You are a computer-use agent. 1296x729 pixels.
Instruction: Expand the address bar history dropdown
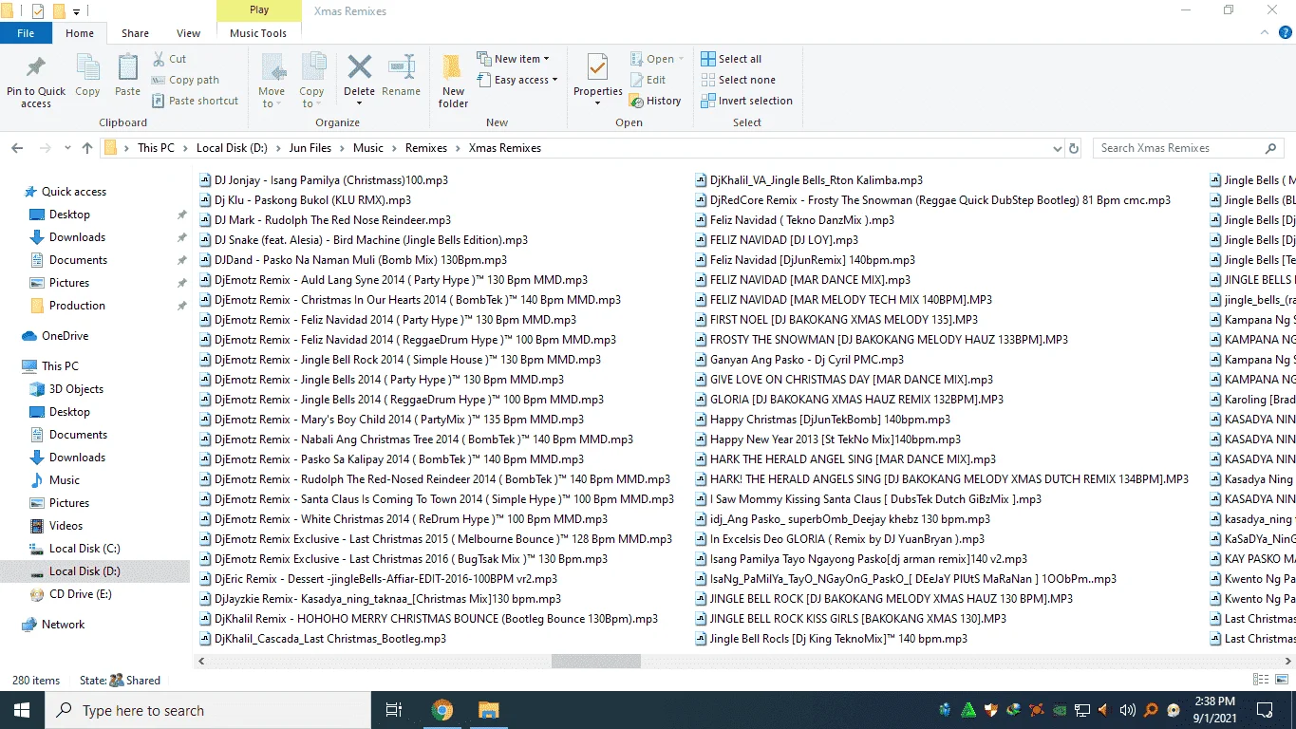[x=1058, y=148]
